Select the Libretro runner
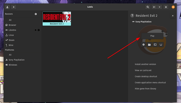Viewport: 181px width, 103px height. tap(12, 30)
